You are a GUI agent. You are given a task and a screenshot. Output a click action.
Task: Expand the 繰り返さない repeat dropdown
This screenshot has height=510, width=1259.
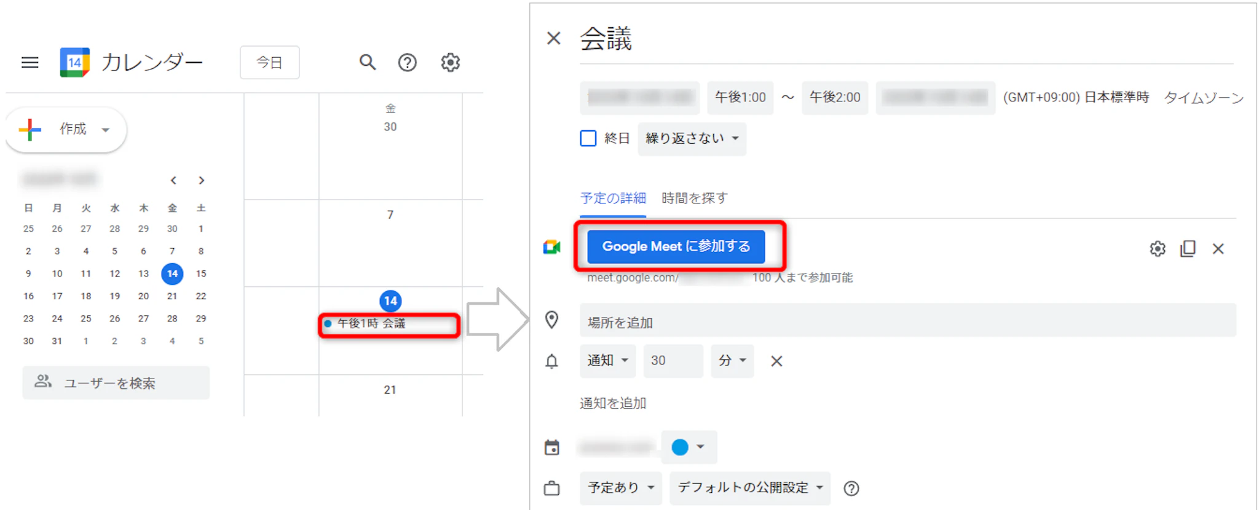coord(692,139)
